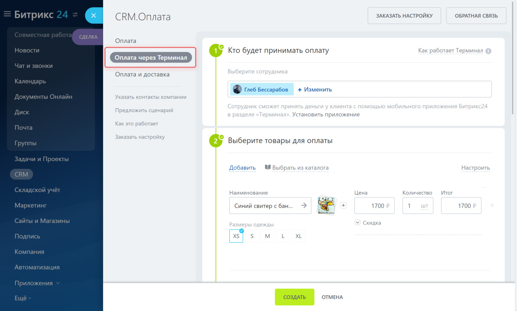517x311 pixels.
Task: Click the ЗАКАЗАТЬ НАСТРОЙКУ button
Action: [x=404, y=16]
